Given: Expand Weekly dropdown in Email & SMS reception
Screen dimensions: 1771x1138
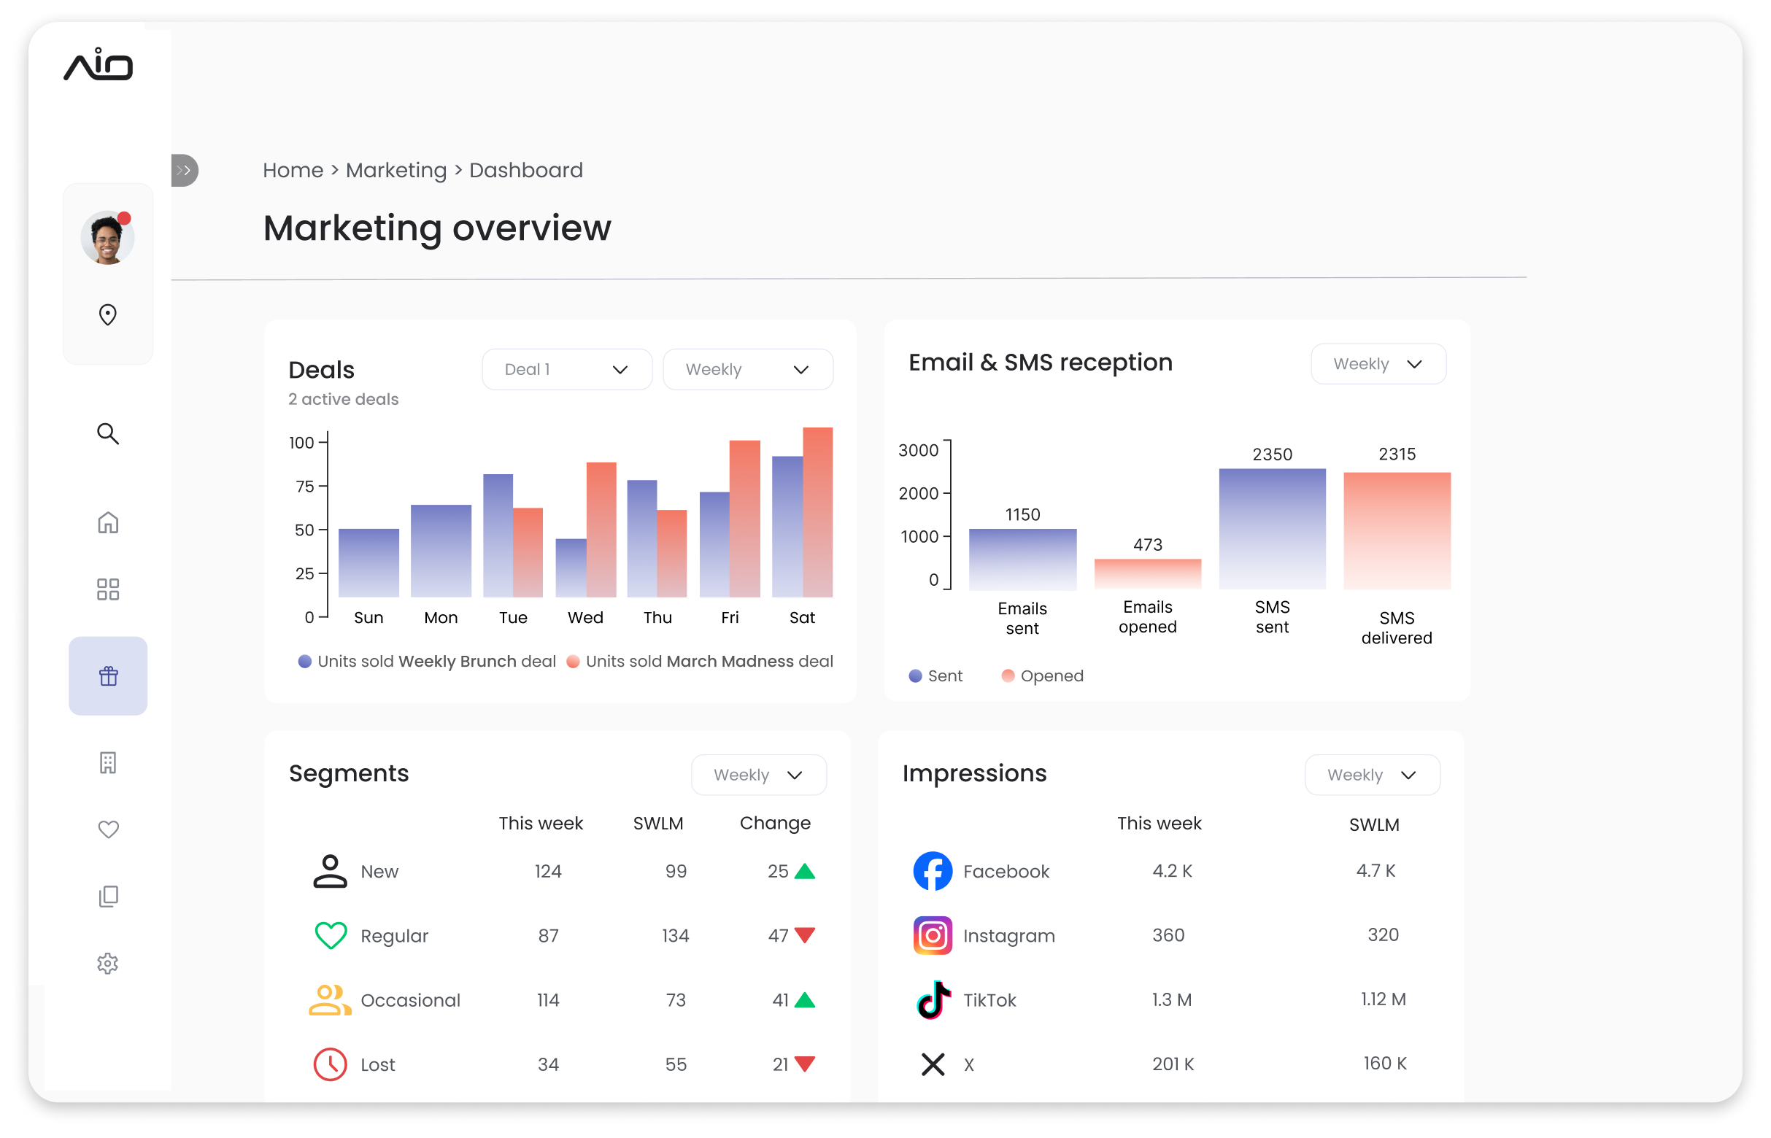Looking at the screenshot, I should pos(1378,364).
